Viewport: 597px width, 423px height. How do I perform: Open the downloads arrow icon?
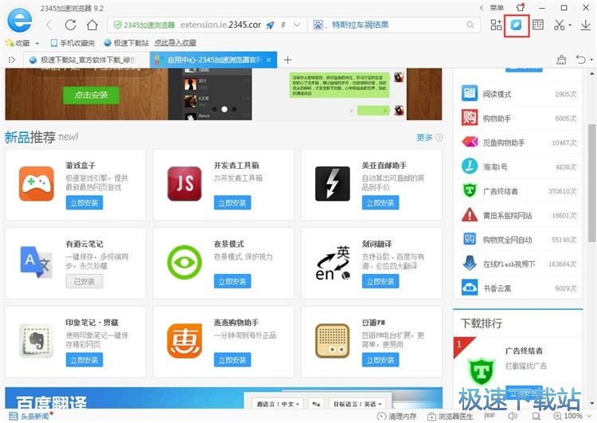pos(586,25)
